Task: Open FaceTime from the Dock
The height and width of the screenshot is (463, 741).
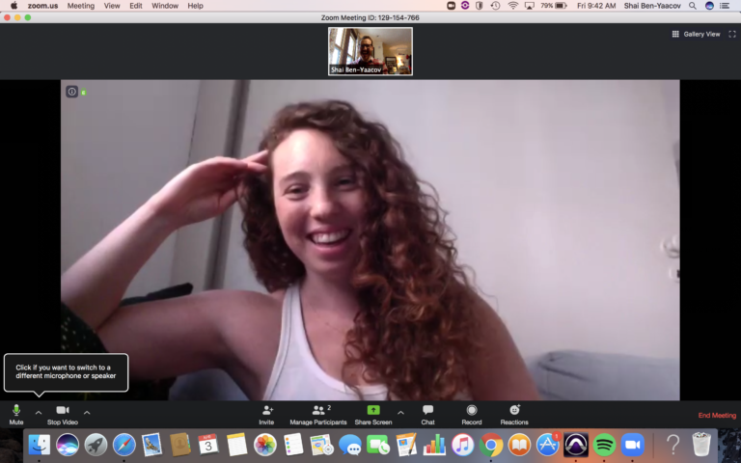Action: pos(378,445)
